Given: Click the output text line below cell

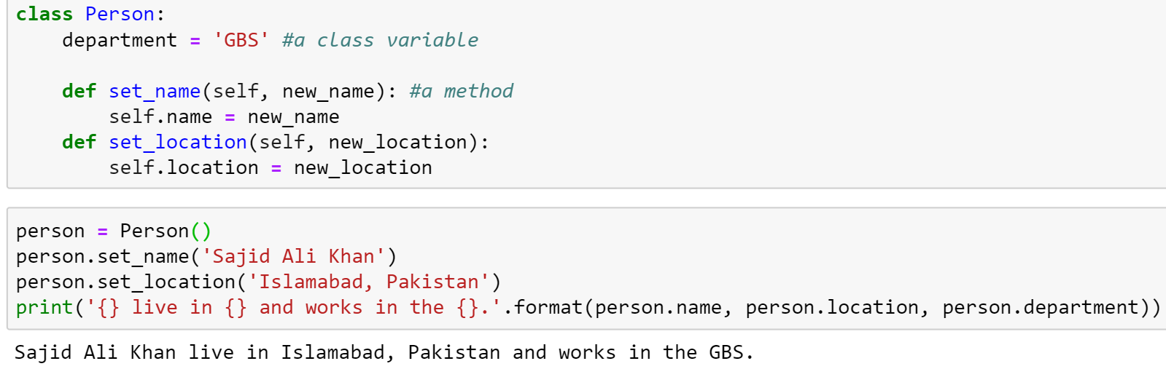Looking at the screenshot, I should pos(384,352).
